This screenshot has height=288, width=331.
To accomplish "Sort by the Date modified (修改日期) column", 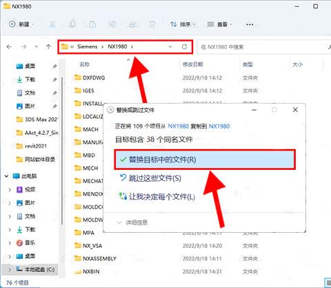I will [192, 64].
